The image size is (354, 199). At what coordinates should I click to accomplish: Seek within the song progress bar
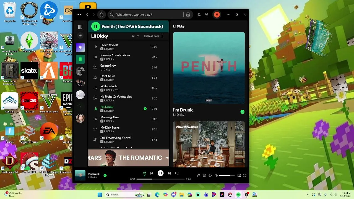pyautogui.click(x=160, y=179)
